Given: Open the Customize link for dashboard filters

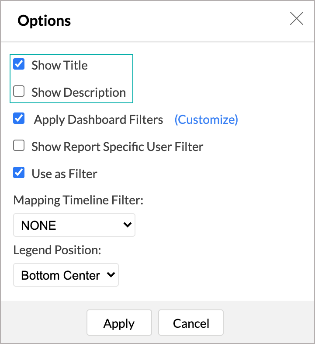Looking at the screenshot, I should click(x=206, y=119).
